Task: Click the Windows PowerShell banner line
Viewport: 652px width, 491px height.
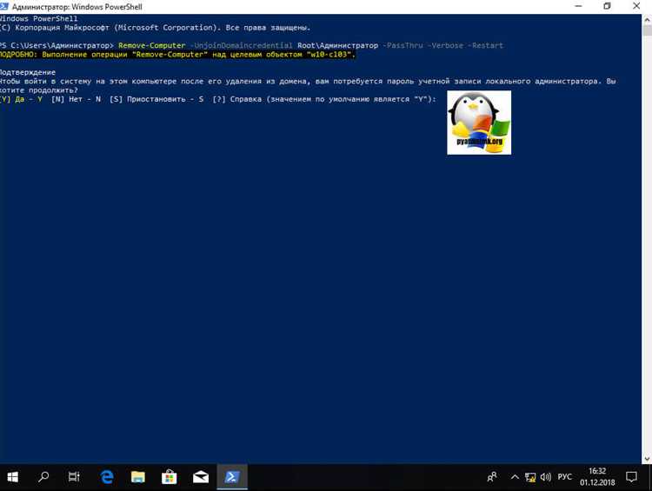Action: [x=38, y=19]
